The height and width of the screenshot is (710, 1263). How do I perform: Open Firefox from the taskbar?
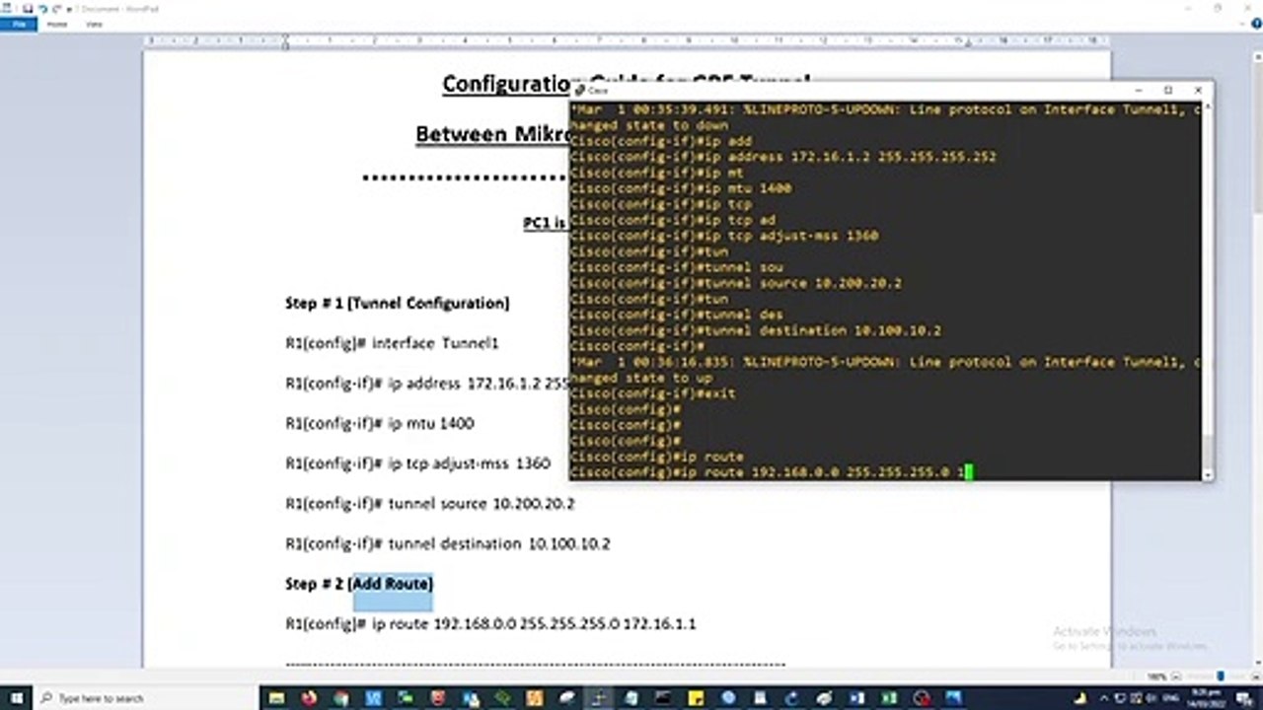[x=310, y=698]
